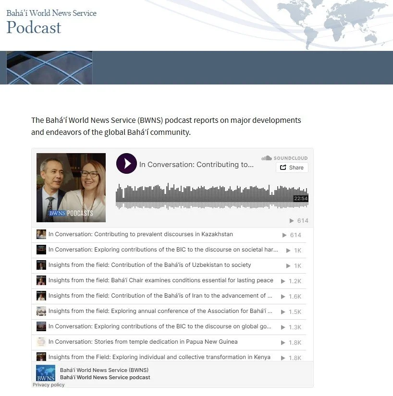Click the 1.2K play count in the lasting peace row
Viewport: 393px width, 396px height.
tap(291, 281)
